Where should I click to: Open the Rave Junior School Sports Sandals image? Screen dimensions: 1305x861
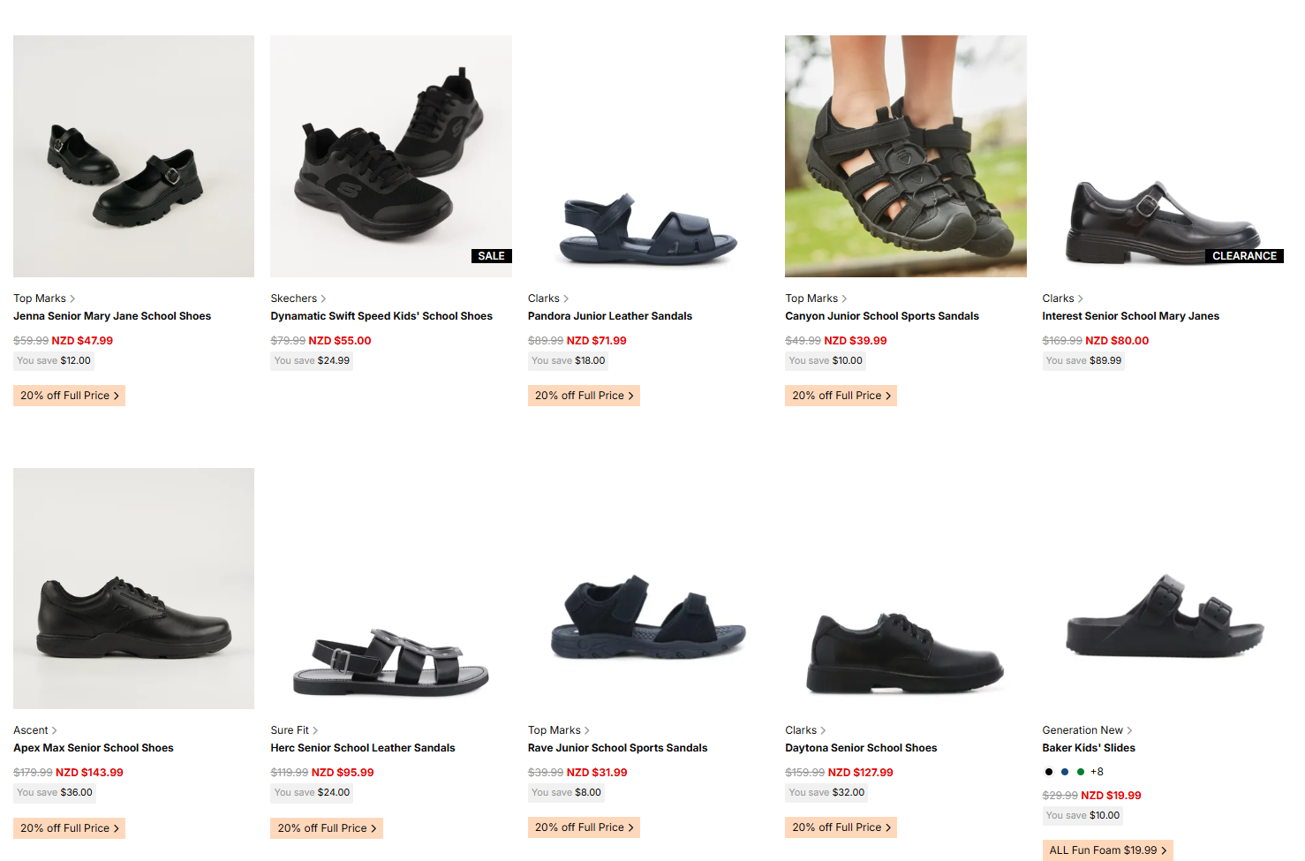(x=648, y=588)
